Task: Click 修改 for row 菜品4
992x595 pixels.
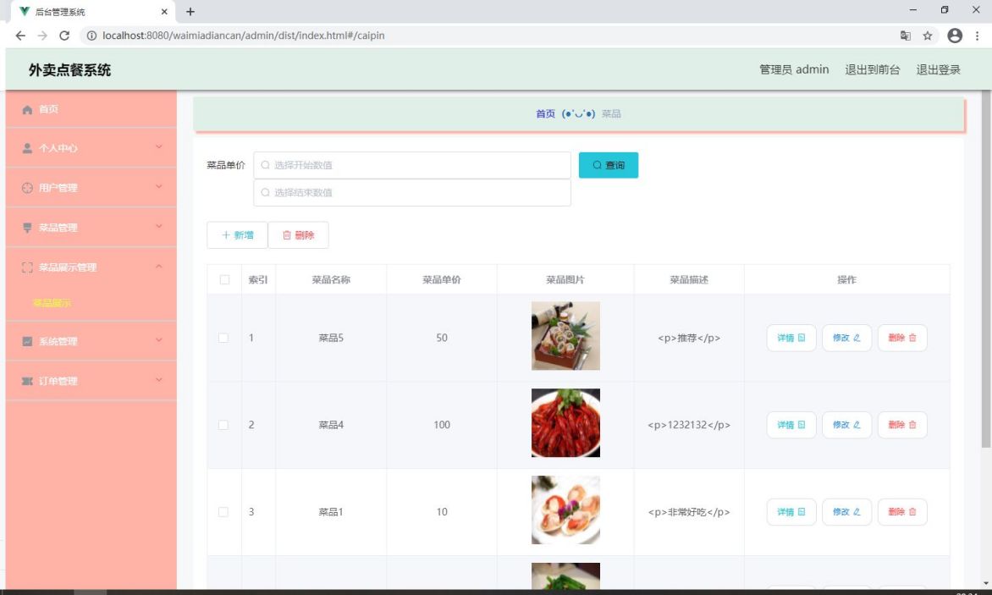Action: point(846,425)
